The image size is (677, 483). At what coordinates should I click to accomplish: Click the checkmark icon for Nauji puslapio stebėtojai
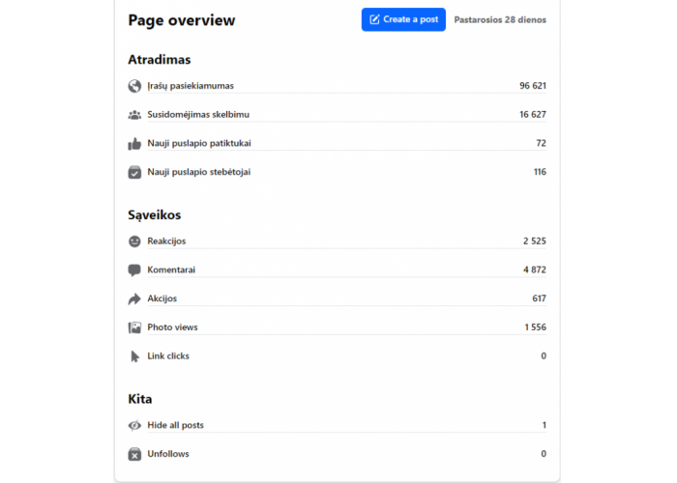[134, 172]
